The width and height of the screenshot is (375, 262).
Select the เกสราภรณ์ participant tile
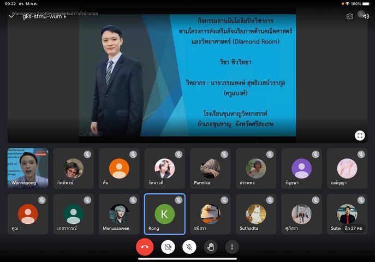[x=74, y=214]
